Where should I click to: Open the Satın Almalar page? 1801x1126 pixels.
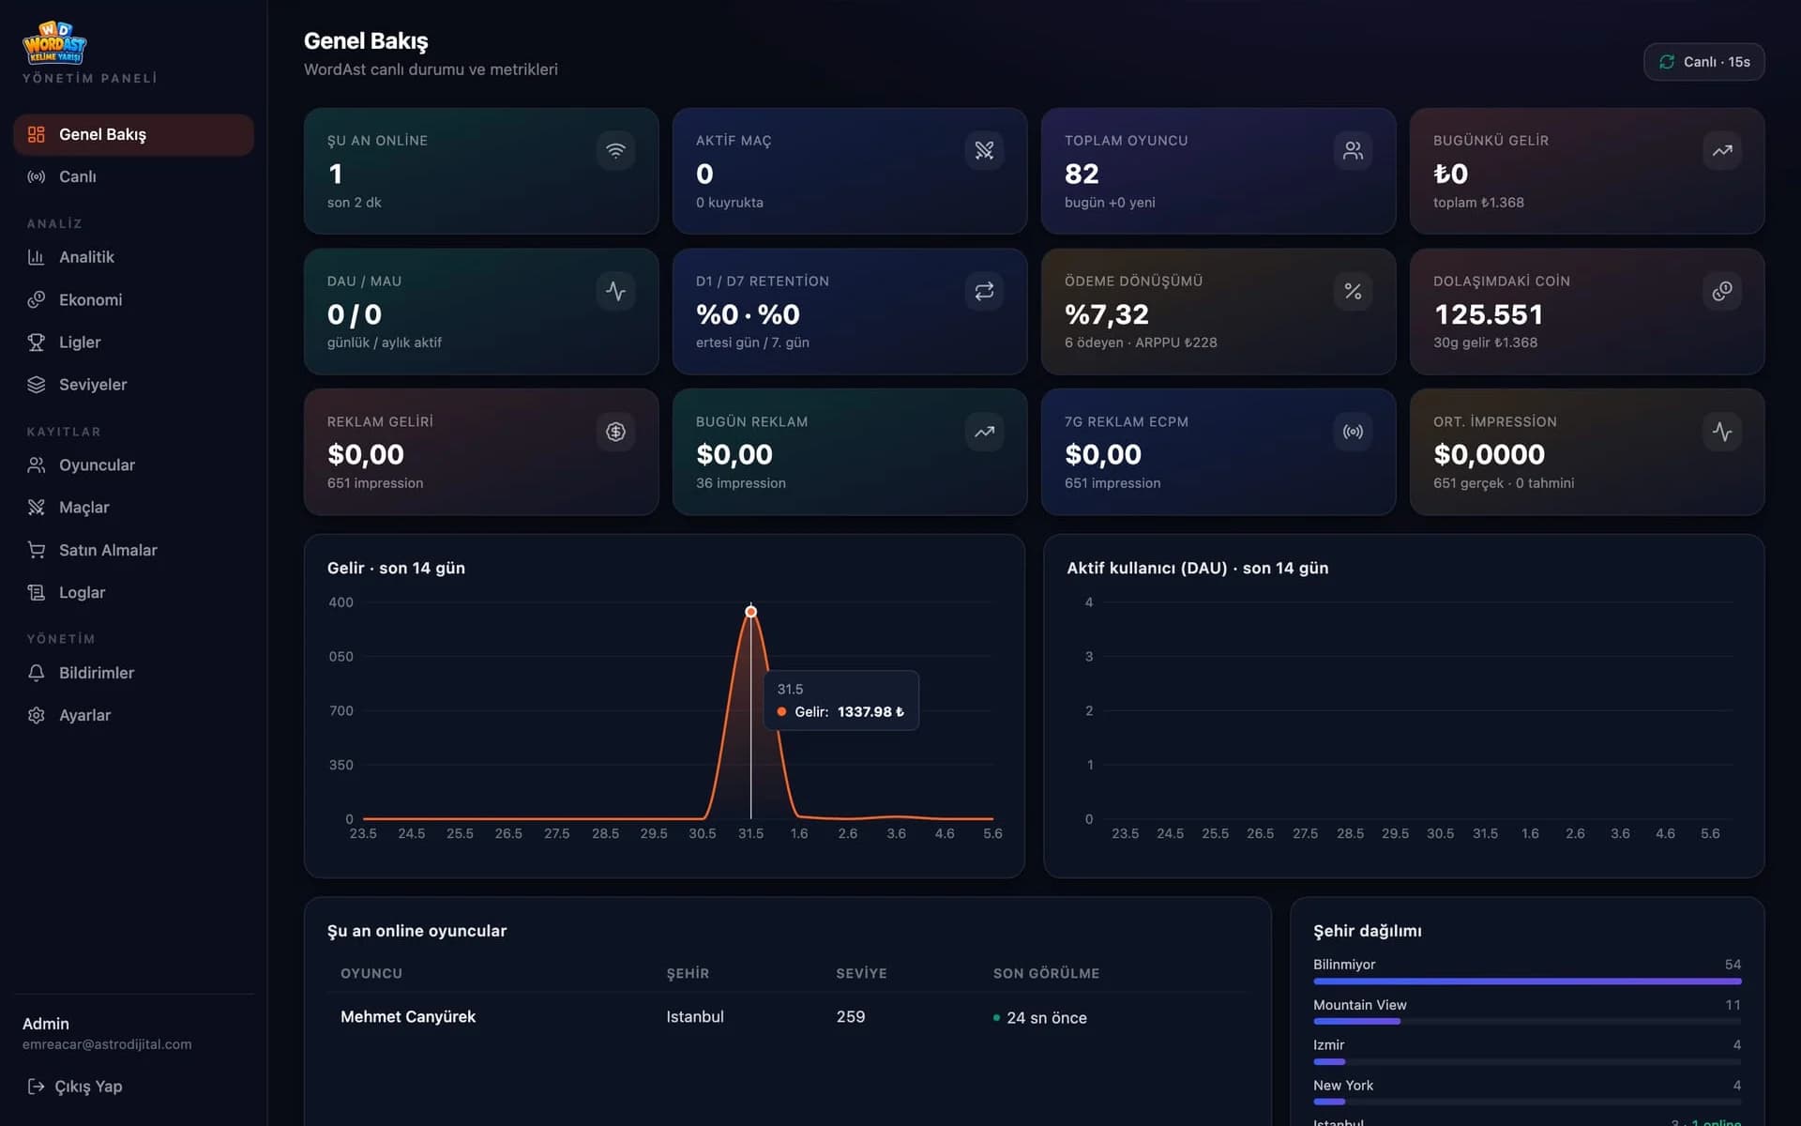point(133,550)
